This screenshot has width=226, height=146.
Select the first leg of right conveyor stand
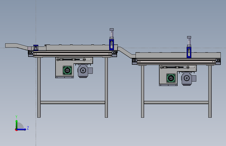[x=143, y=91]
